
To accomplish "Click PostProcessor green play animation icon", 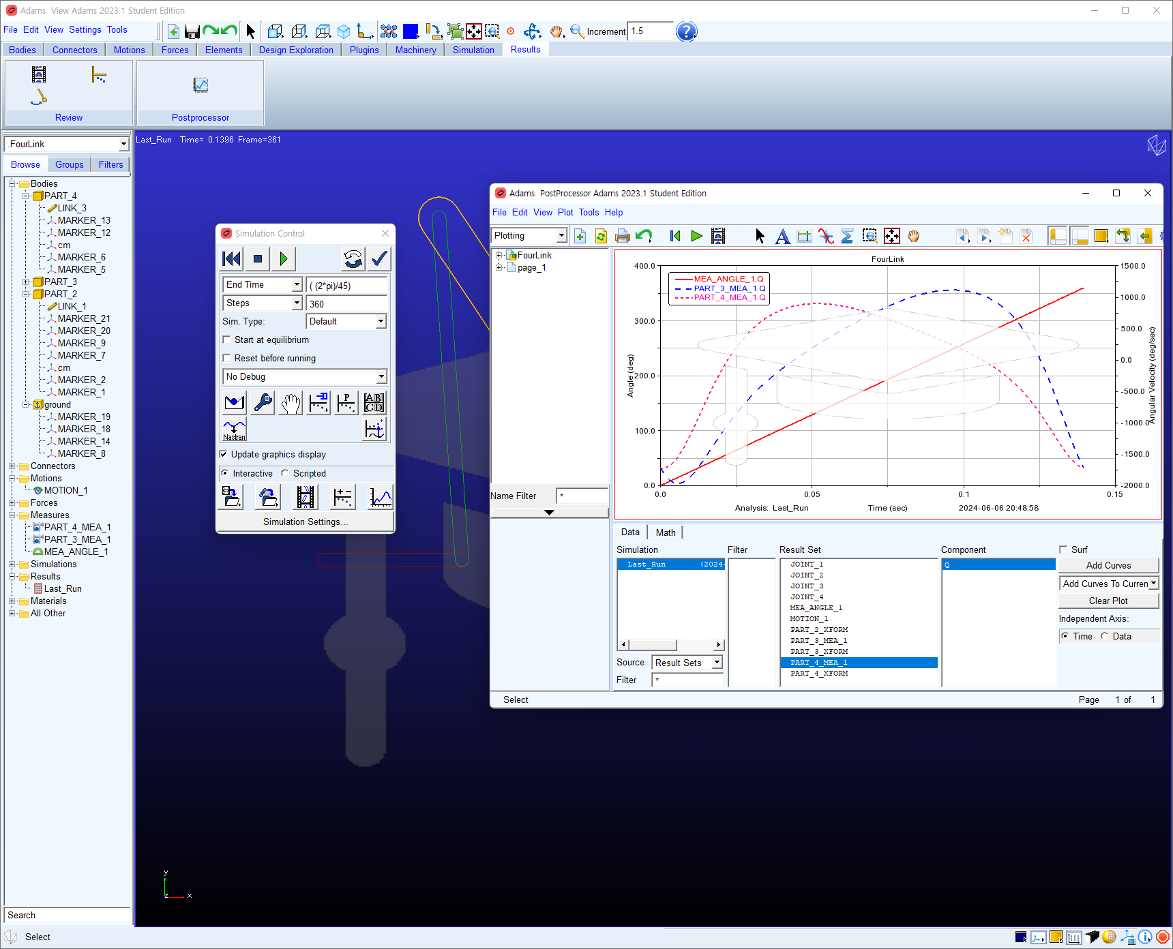I will (x=696, y=236).
